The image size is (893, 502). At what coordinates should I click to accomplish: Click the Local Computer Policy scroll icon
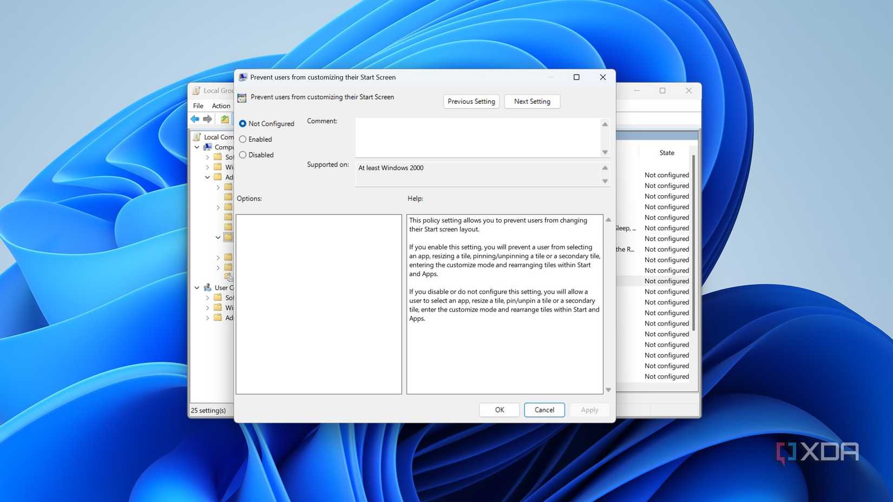197,137
